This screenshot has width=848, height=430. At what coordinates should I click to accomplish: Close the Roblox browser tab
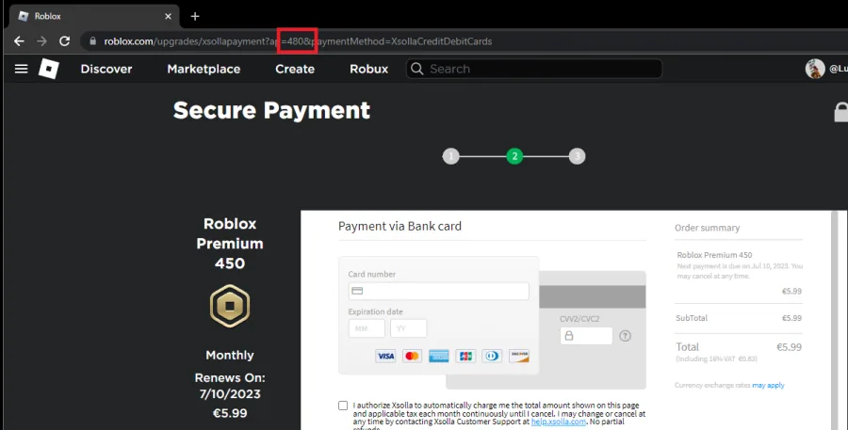coord(169,16)
